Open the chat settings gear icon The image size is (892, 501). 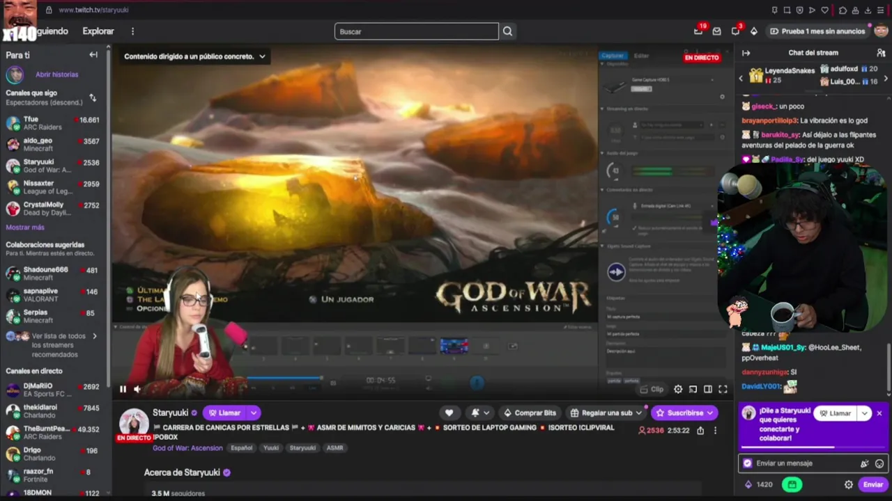click(x=849, y=485)
